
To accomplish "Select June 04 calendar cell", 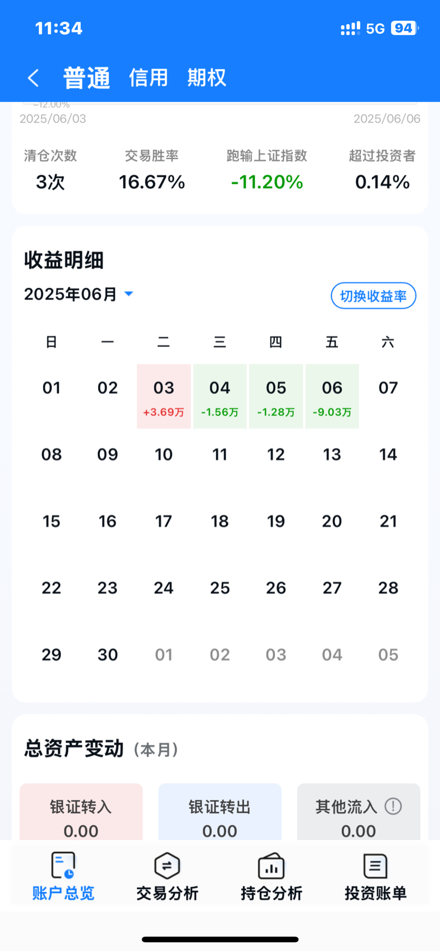I will (x=220, y=396).
